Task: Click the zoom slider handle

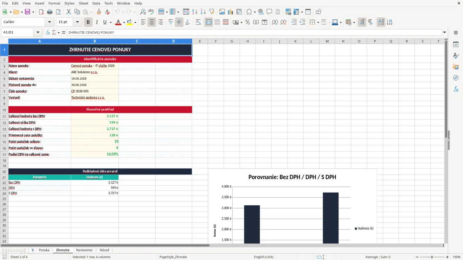Action: (432, 257)
